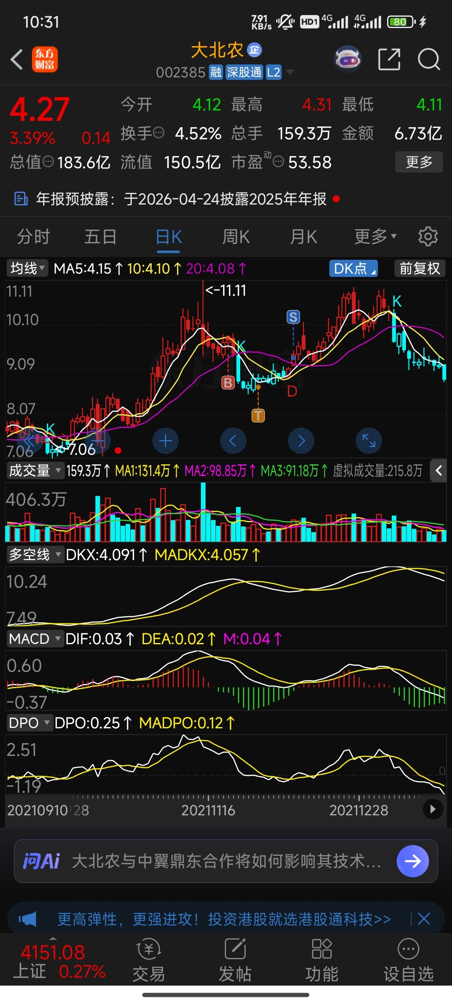
Task: Open the 港股通科技 promotion link
Action: point(224,919)
